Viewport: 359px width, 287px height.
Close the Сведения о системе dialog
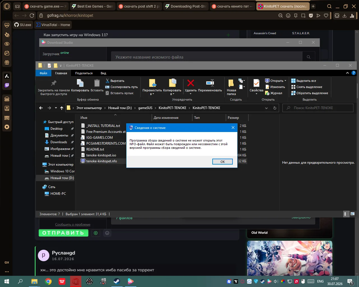pyautogui.click(x=233, y=128)
